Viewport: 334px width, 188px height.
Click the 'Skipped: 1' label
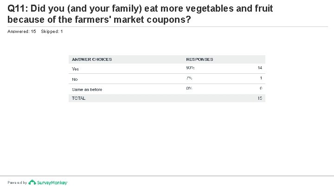pos(52,32)
